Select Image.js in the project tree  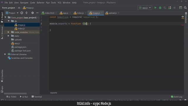pos(22,25)
